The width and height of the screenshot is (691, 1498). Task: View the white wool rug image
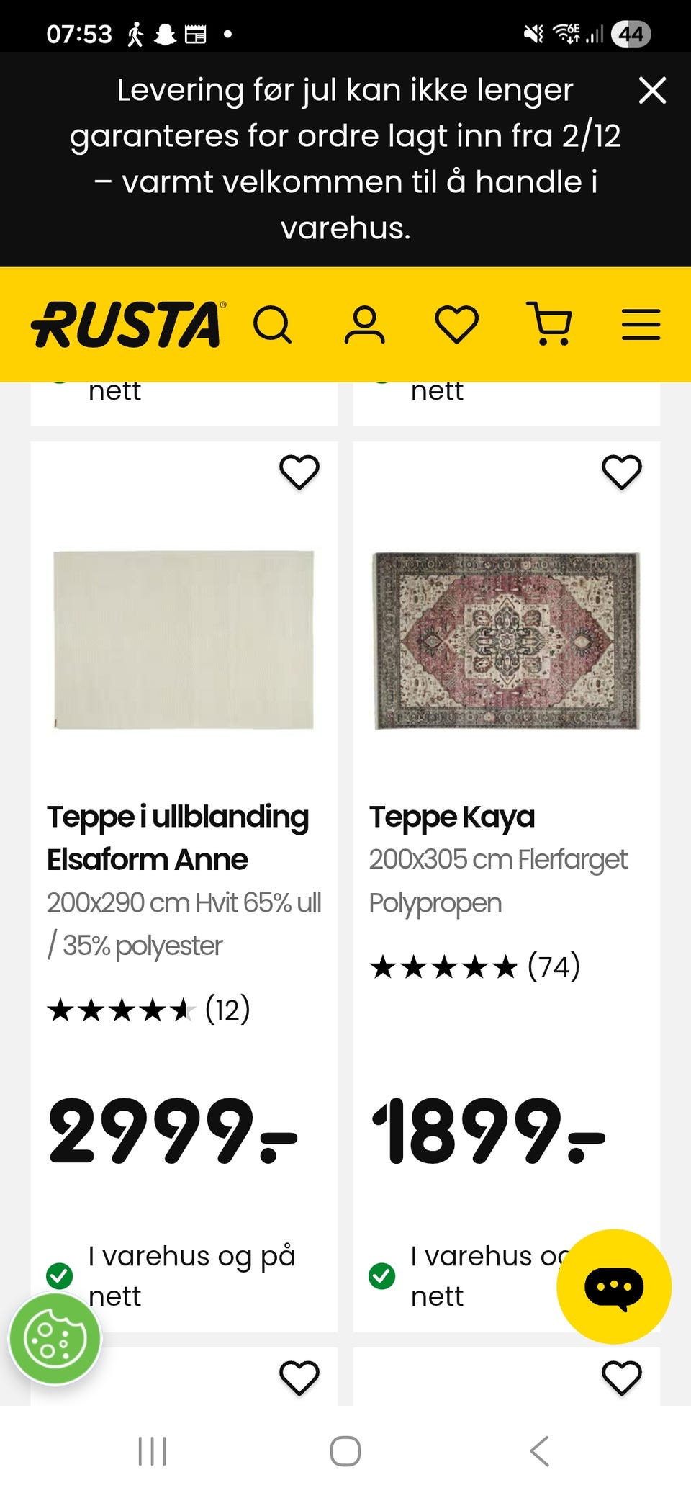coord(184,640)
